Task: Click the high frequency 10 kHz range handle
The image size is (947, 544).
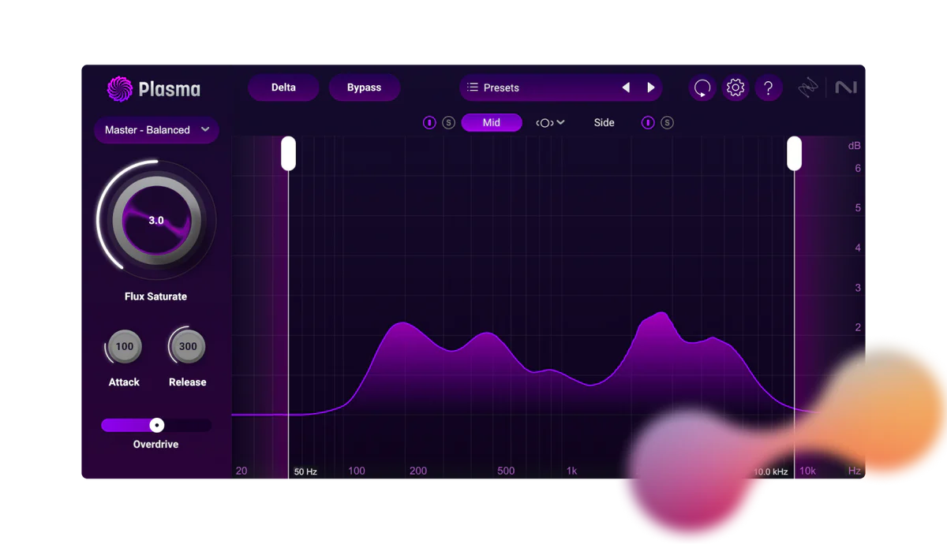Action: click(x=795, y=153)
